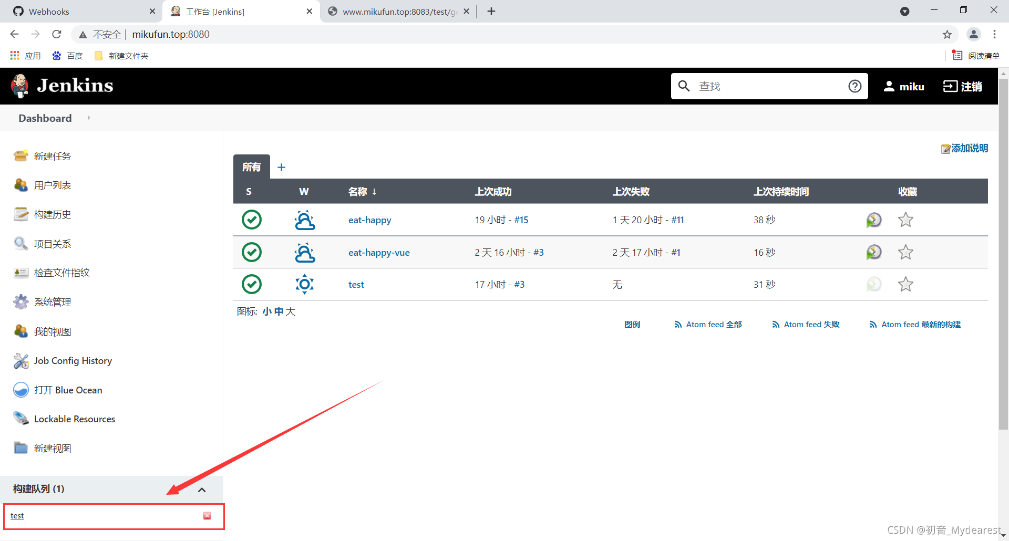
Task: Open eat-happy failed build #11
Action: pyautogui.click(x=678, y=220)
